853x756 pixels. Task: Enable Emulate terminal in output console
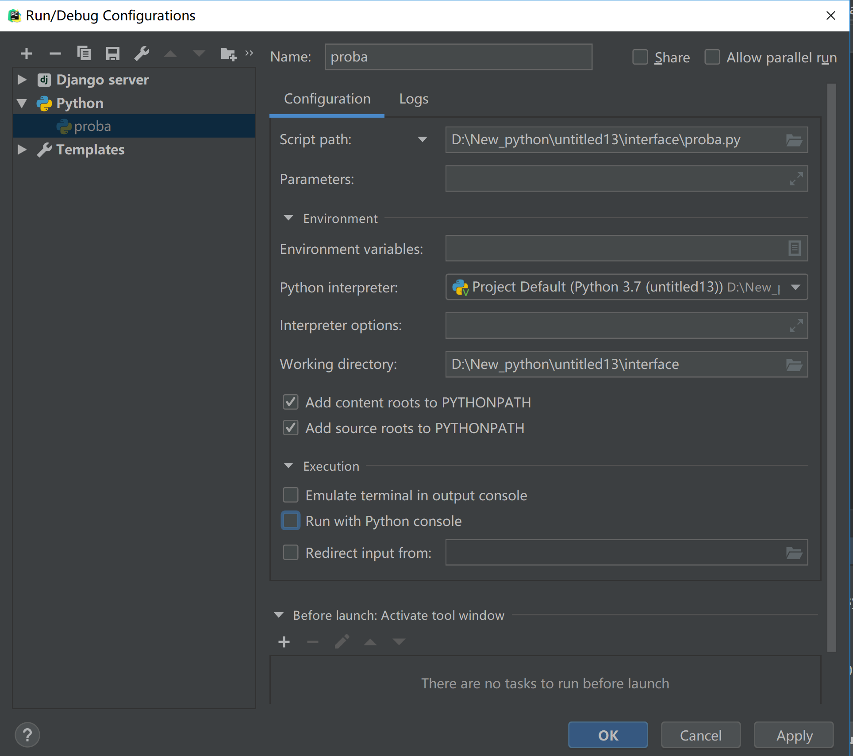[x=290, y=495]
